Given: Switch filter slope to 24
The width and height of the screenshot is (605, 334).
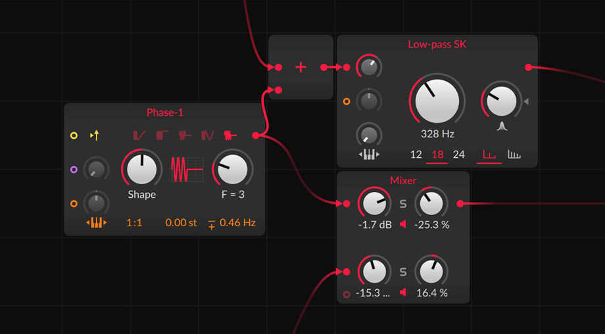Looking at the screenshot, I should 459,155.
